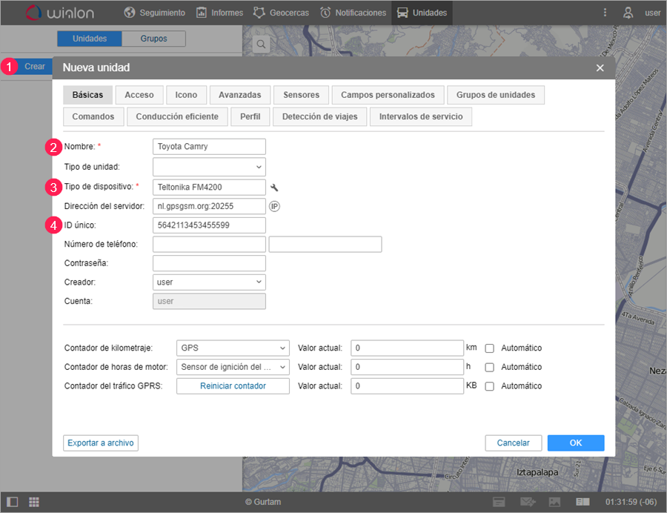Image resolution: width=667 pixels, height=513 pixels.
Task: Enable Automático for the engine hours counter
Action: click(490, 367)
